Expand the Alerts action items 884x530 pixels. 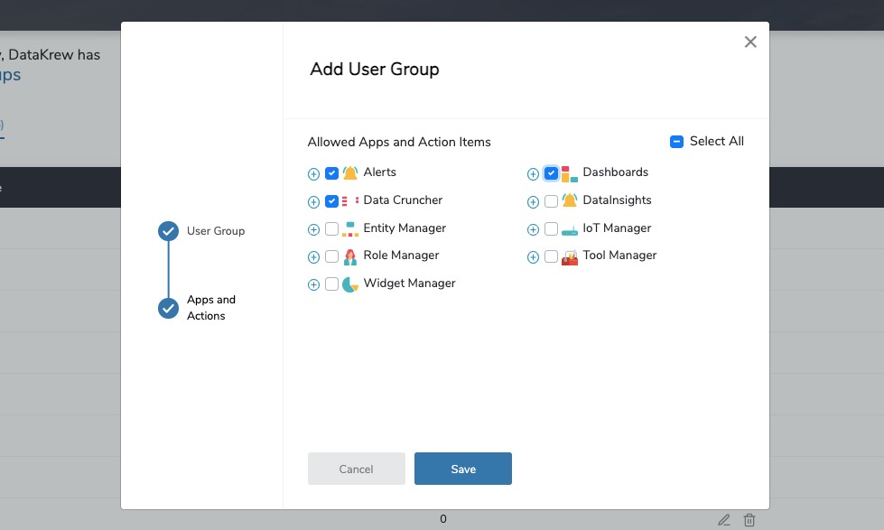313,174
